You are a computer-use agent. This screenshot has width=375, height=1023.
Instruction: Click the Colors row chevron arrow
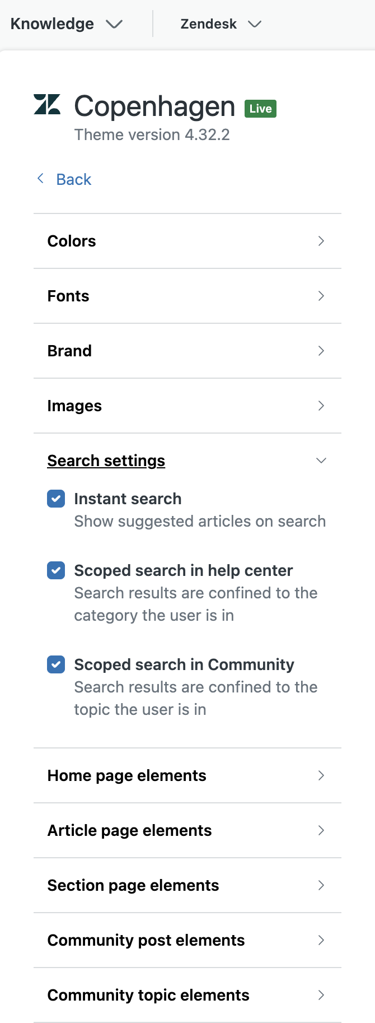click(x=321, y=241)
